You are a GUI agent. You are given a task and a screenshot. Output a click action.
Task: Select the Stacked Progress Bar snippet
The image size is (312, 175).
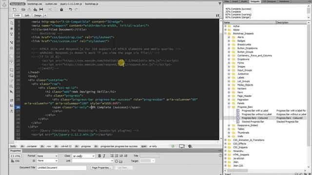coord(253,122)
